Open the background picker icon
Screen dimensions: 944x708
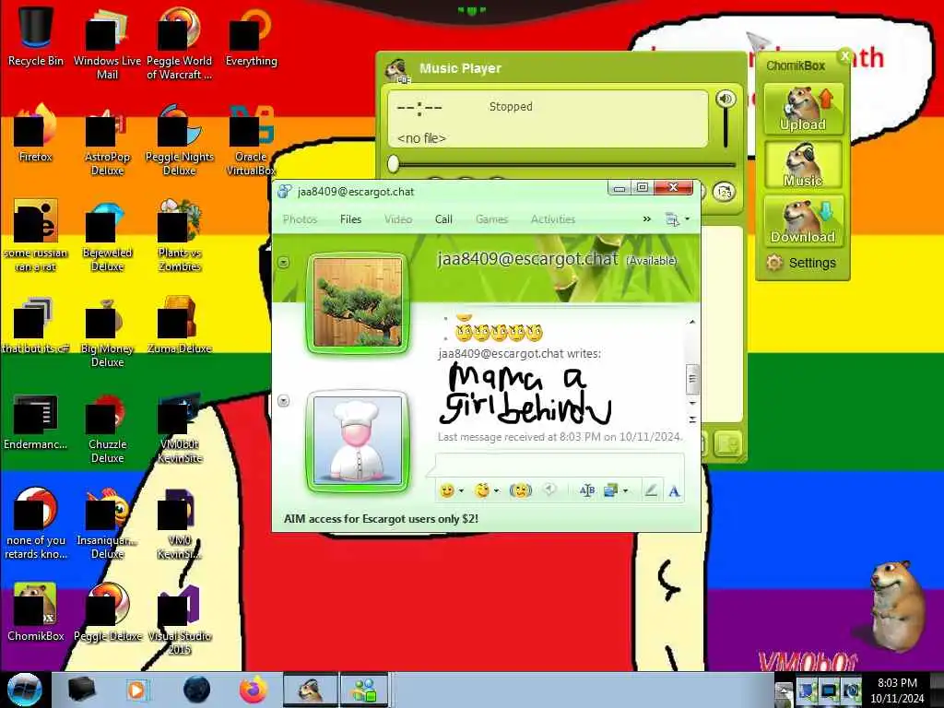point(611,490)
